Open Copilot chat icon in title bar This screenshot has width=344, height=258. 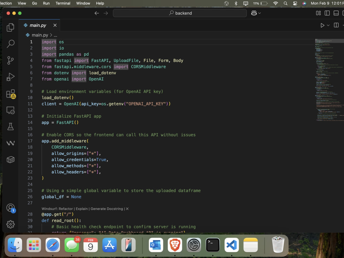pyautogui.click(x=254, y=13)
